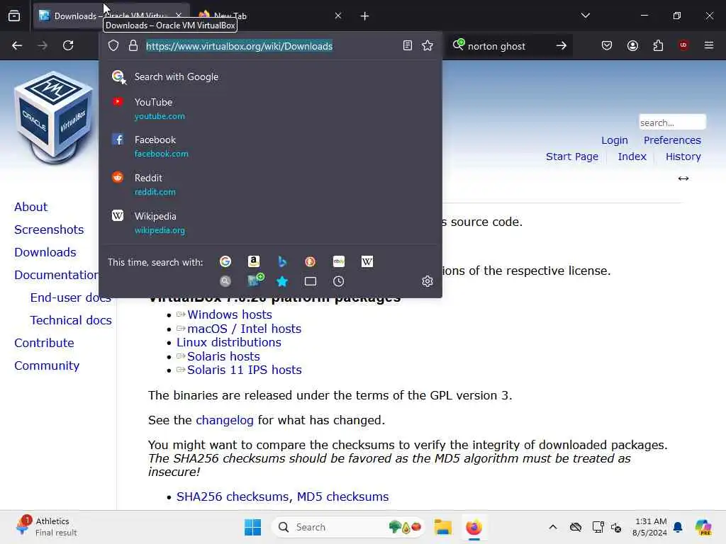Open the Start Page link

pyautogui.click(x=572, y=157)
